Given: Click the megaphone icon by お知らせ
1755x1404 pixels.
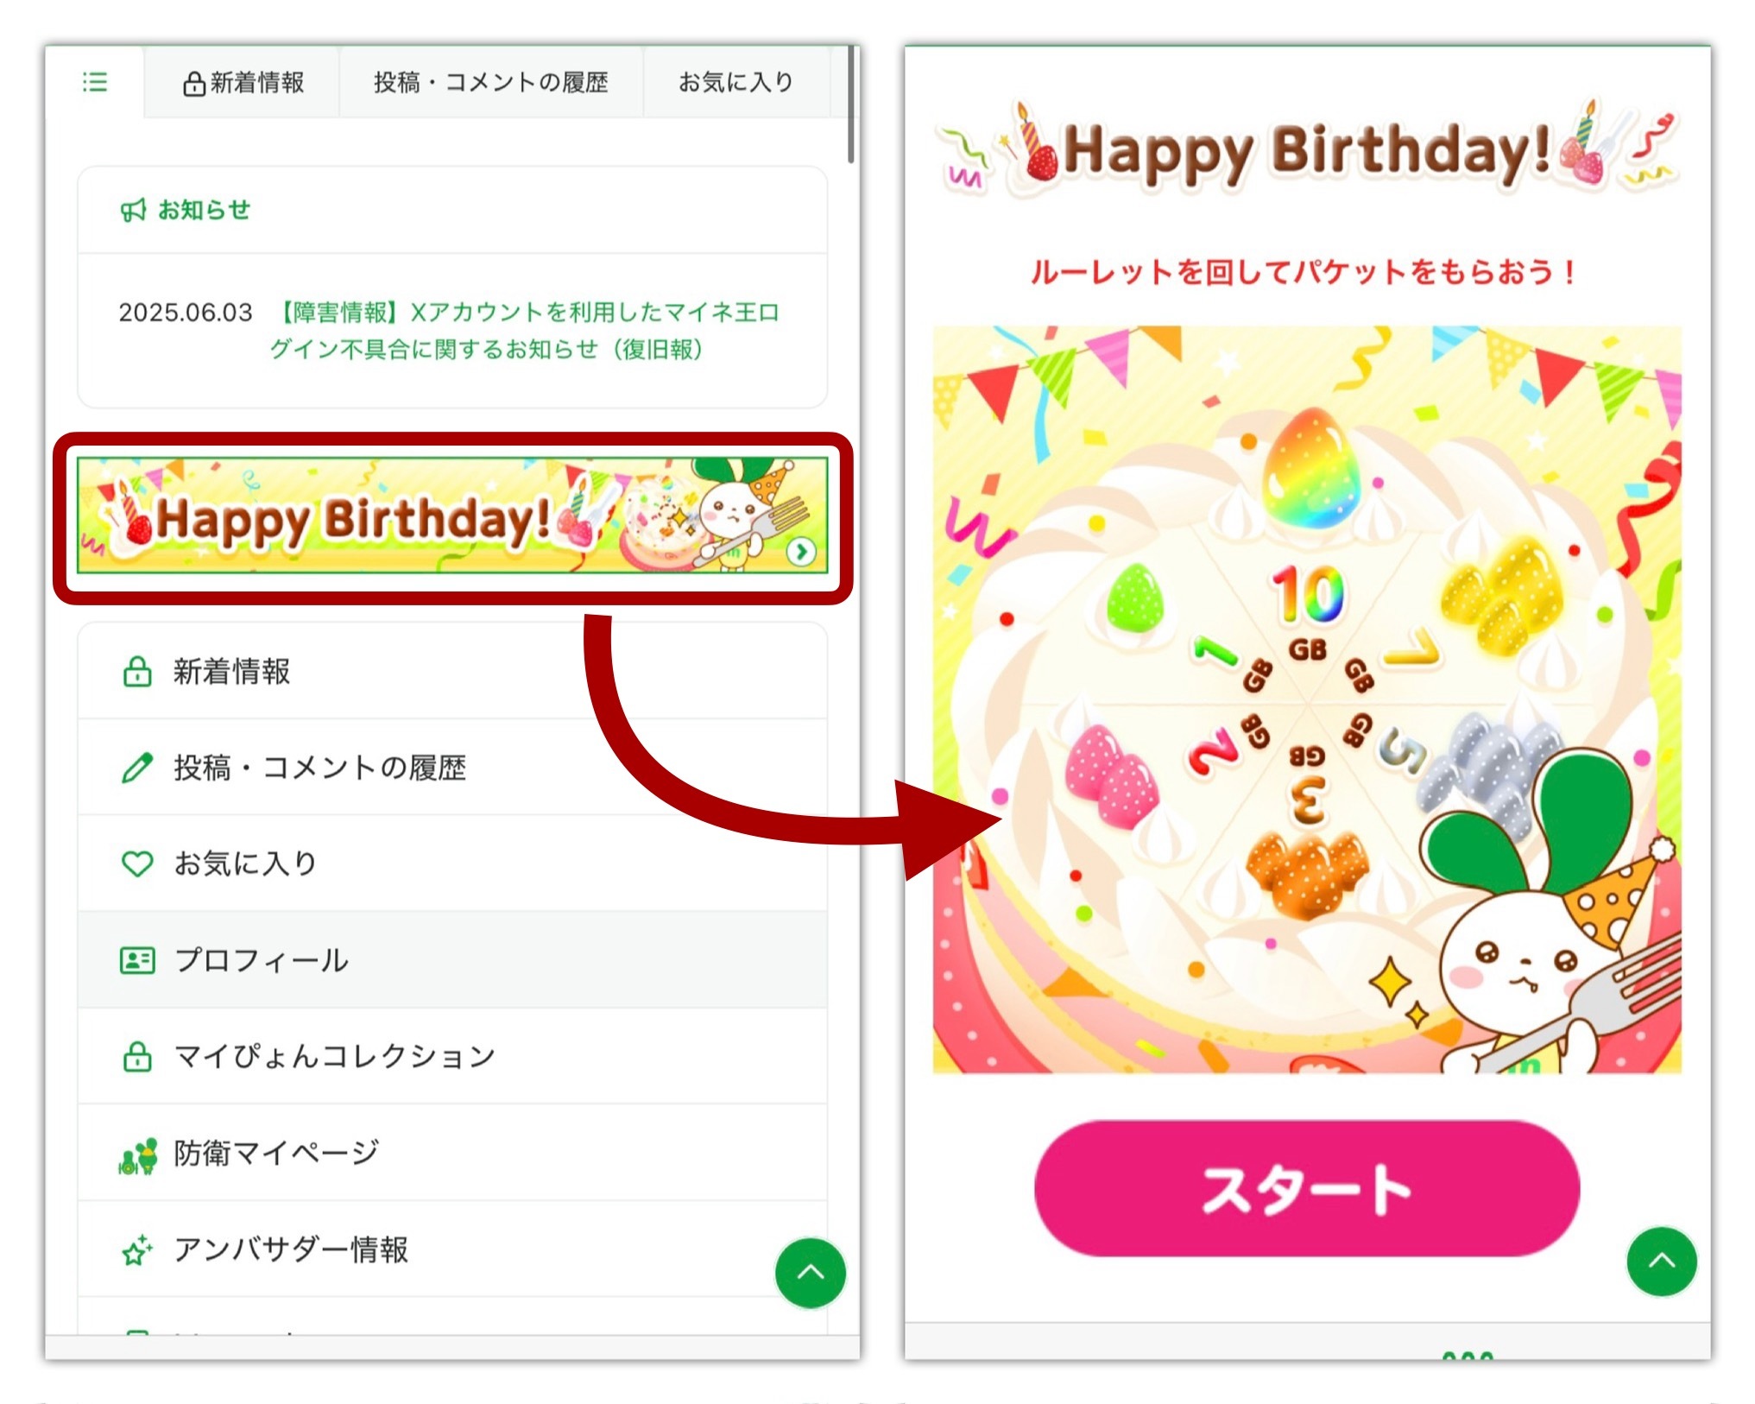Looking at the screenshot, I should tap(133, 210).
